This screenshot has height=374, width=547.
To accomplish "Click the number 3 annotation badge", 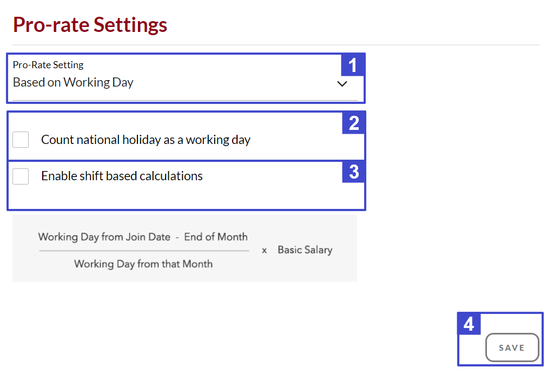I will click(354, 172).
